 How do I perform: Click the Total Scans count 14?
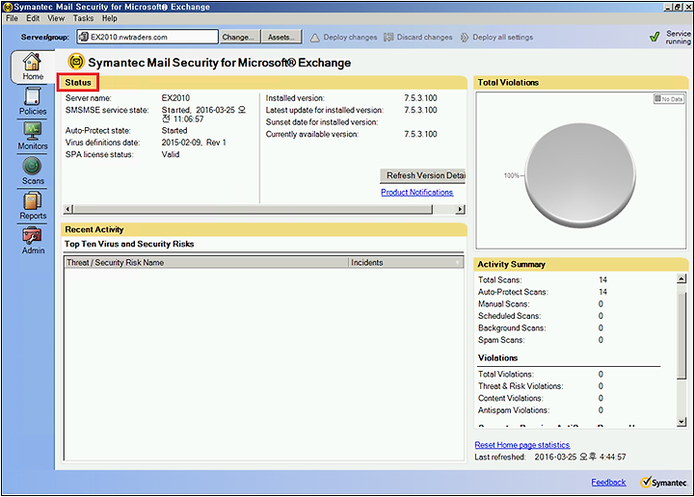pyautogui.click(x=602, y=280)
